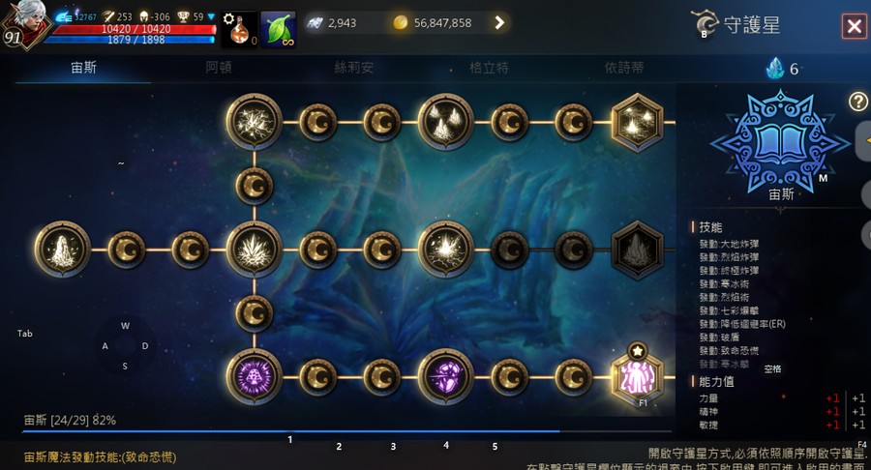871x470 pixels.
Task: Open the green leaf item slot
Action: 279,29
